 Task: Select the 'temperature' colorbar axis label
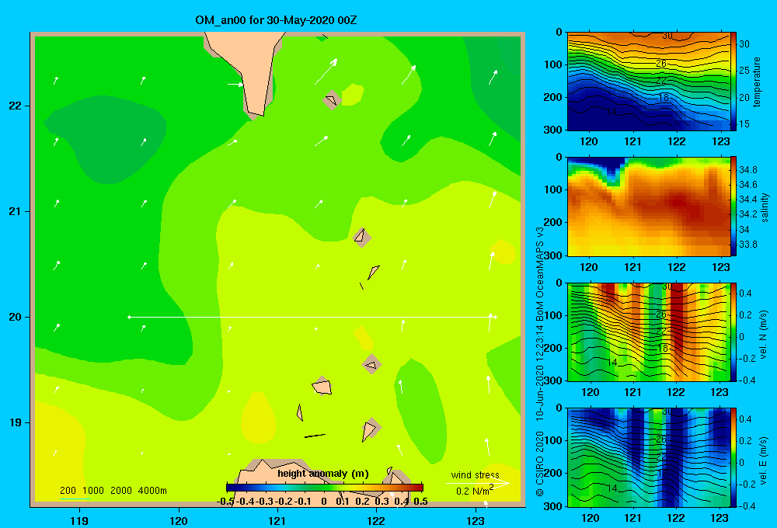757,82
